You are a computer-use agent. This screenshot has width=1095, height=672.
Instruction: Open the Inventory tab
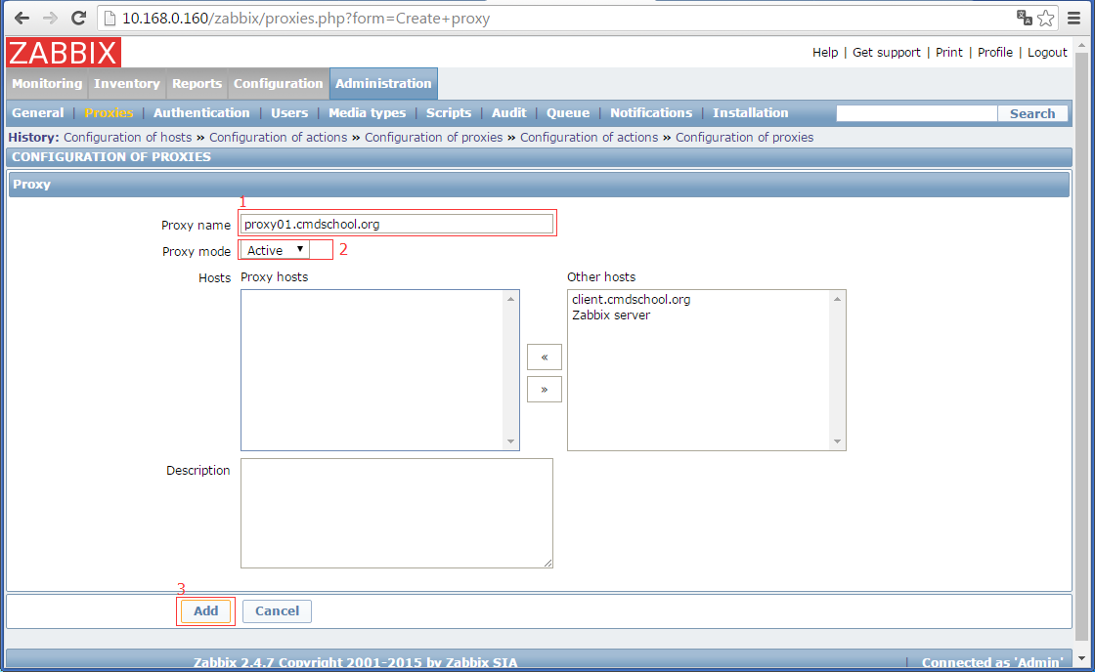[x=126, y=84]
